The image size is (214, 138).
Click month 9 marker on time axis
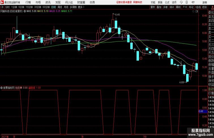(x=82, y=137)
